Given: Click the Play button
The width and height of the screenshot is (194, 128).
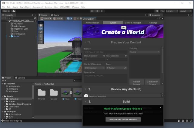Looking at the screenshot, I should 92,11.
